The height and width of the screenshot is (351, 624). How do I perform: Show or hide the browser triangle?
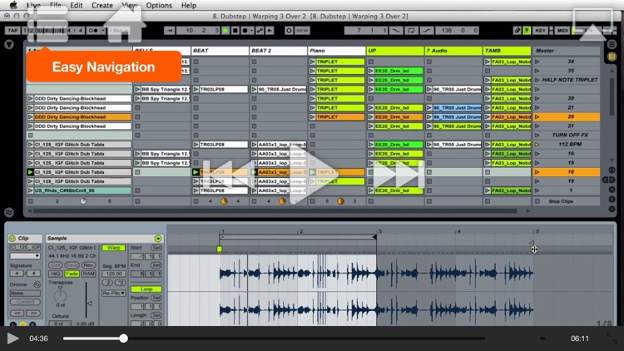click(9, 45)
